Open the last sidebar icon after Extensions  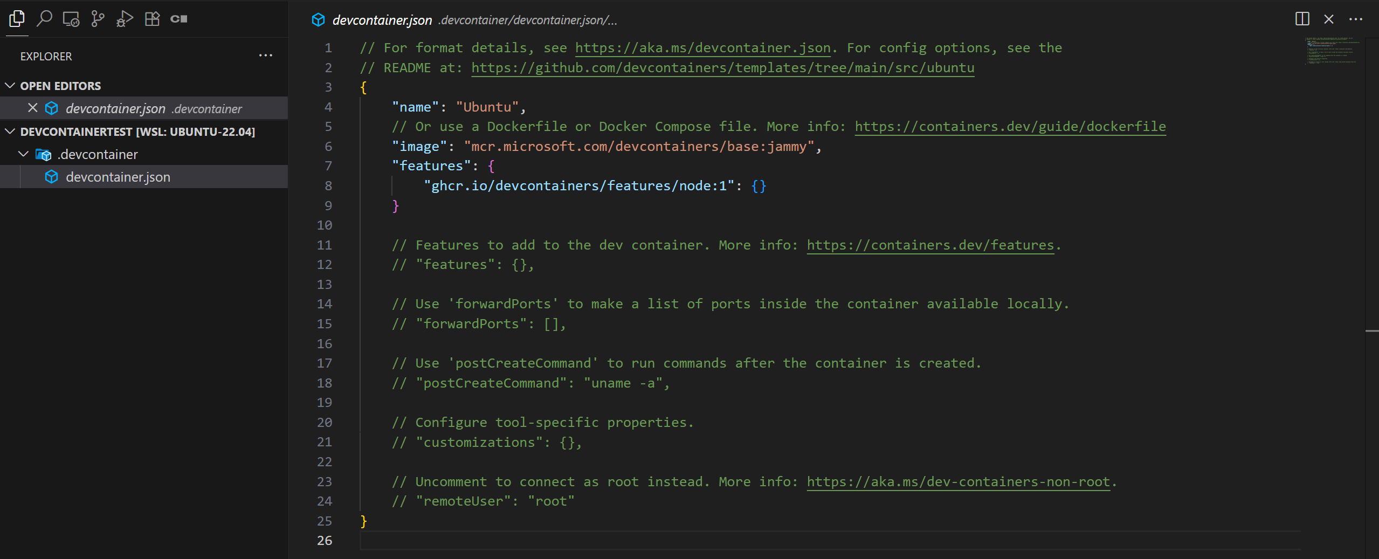click(x=179, y=19)
